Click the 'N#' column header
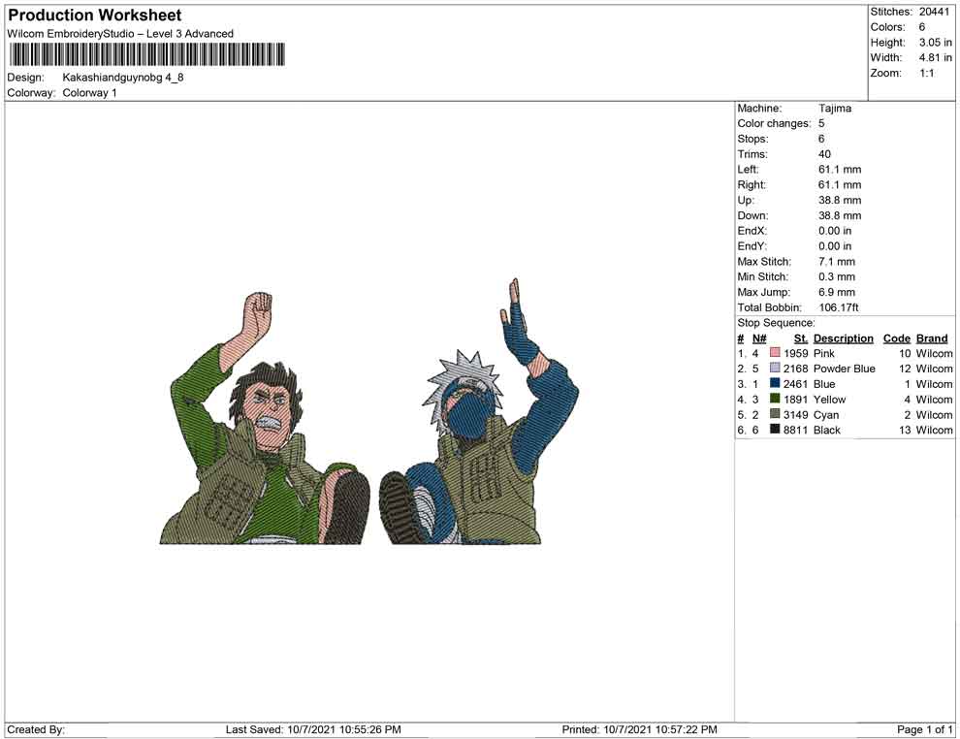Viewport: 960px width, 739px height. tap(759, 338)
